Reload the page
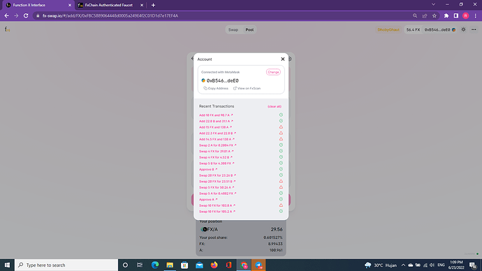Screen dimensions: 482x271 [x=26, y=15]
